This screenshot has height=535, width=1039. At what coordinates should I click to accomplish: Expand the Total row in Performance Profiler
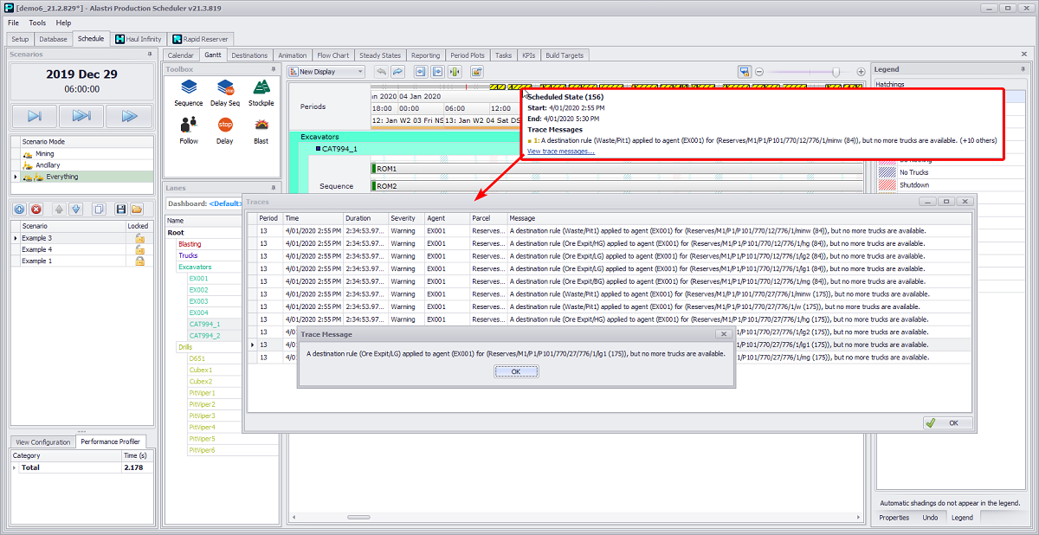(14, 467)
